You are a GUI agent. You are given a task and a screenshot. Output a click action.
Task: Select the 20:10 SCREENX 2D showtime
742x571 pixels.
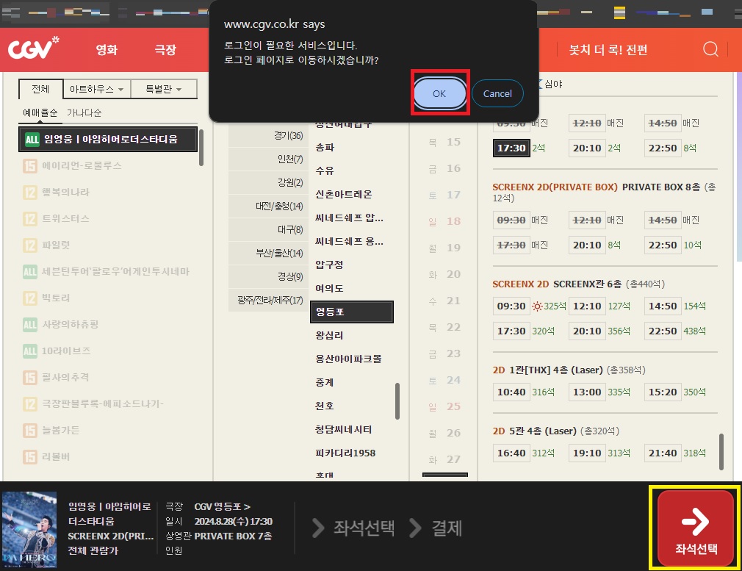(x=587, y=331)
